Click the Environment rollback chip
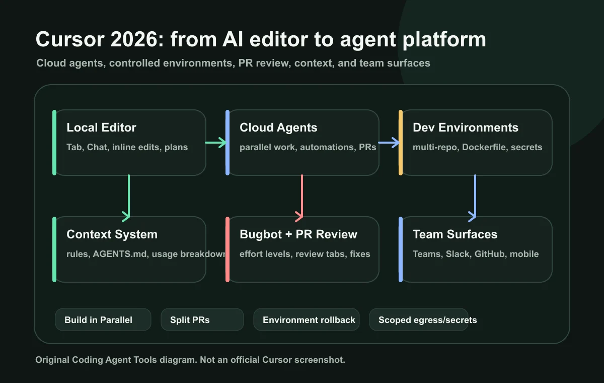604x383 pixels. pyautogui.click(x=307, y=320)
